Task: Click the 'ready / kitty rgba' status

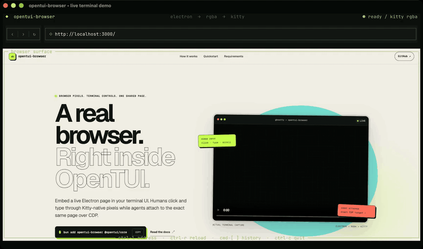Action: click(x=390, y=17)
